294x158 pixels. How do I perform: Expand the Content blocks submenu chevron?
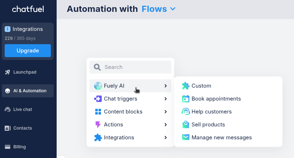point(166,112)
